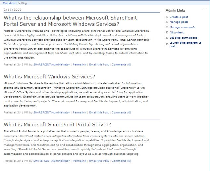The image size is (210, 171).
Task: Open Permalink of the 3:42 PM post
Action: 79,64
